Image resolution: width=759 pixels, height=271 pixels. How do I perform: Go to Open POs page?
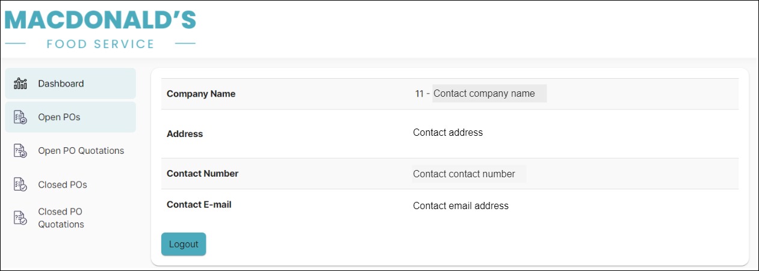[59, 117]
